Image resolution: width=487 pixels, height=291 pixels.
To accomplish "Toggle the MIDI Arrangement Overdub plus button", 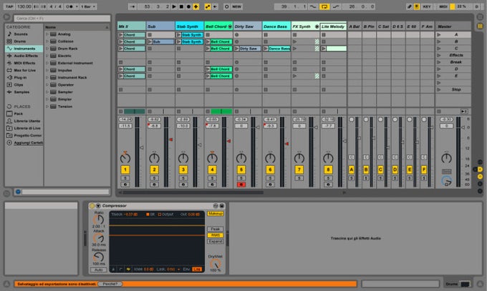I will 196,6.
